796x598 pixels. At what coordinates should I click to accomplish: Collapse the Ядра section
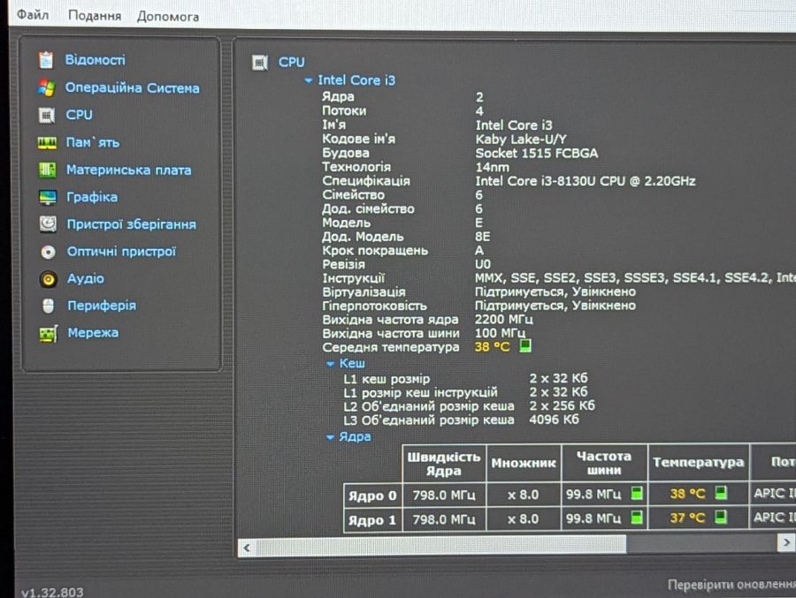pyautogui.click(x=331, y=437)
